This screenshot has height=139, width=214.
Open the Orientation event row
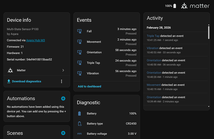[106, 52]
